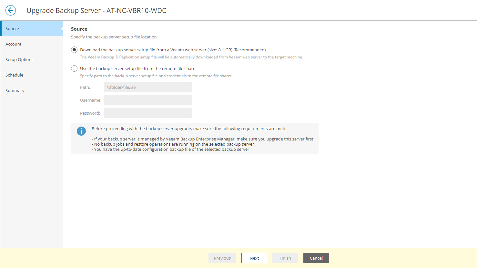477x268 pixels.
Task: Go to the Summary step
Action: click(x=32, y=90)
